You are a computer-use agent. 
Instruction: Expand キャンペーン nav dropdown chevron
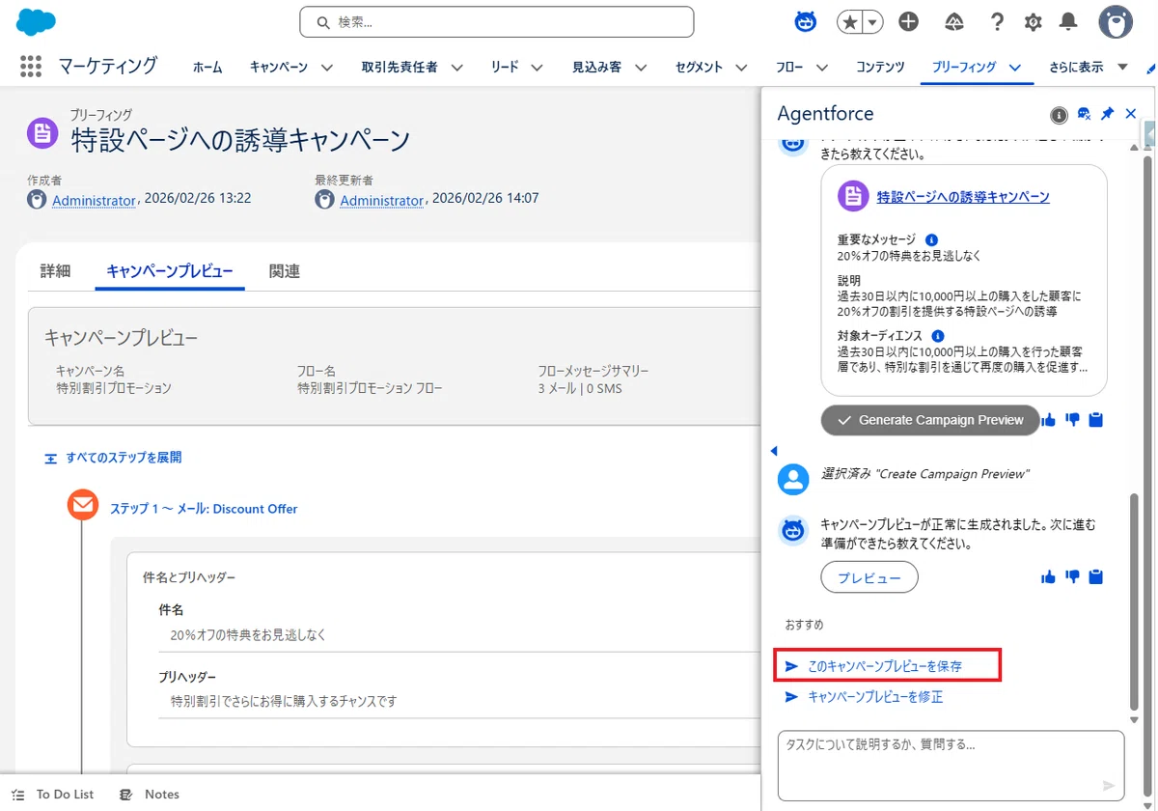tap(327, 68)
